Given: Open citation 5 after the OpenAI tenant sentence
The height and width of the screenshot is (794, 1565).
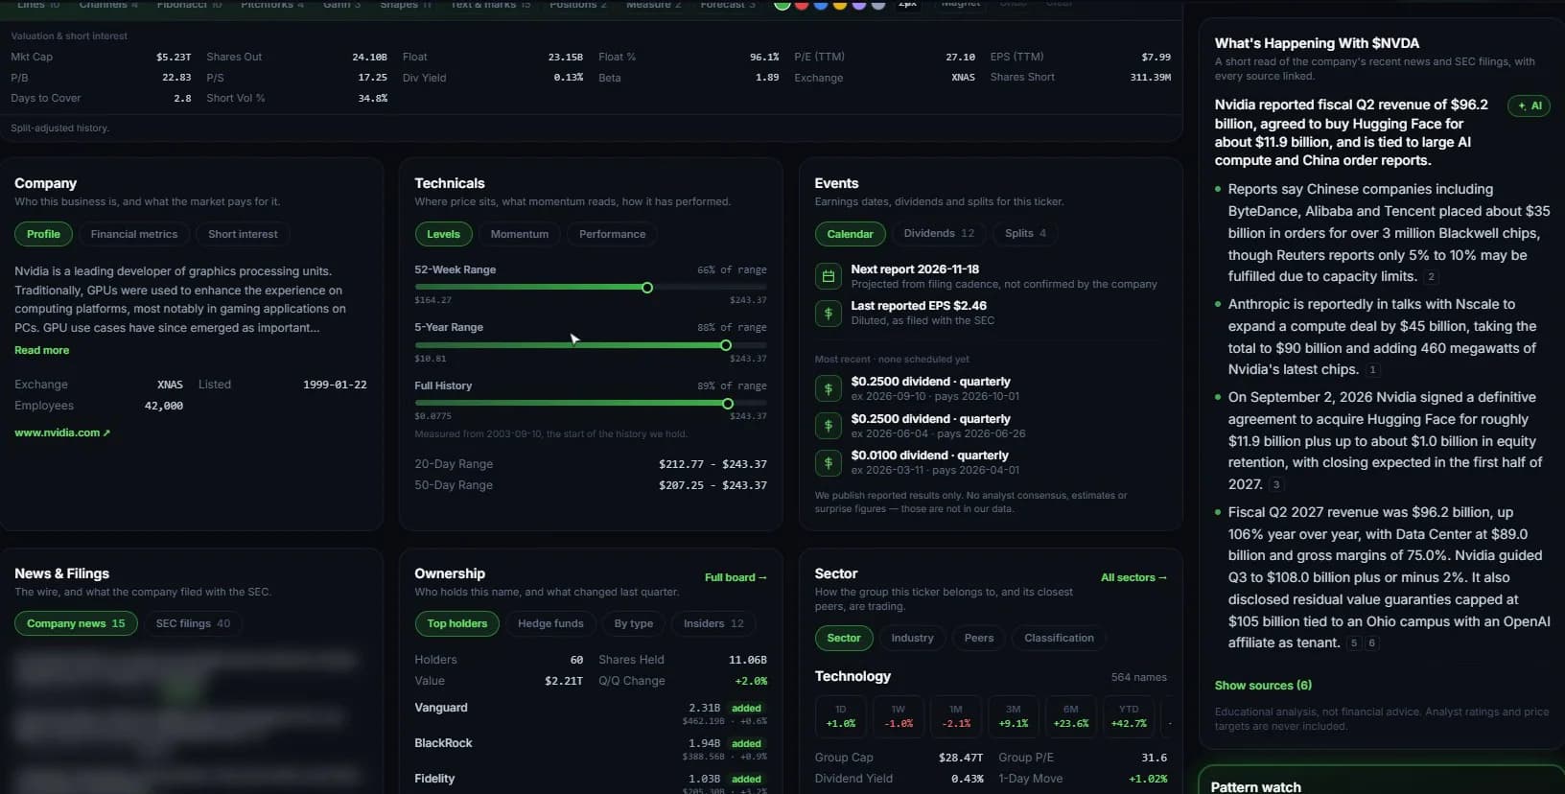Looking at the screenshot, I should [1354, 643].
